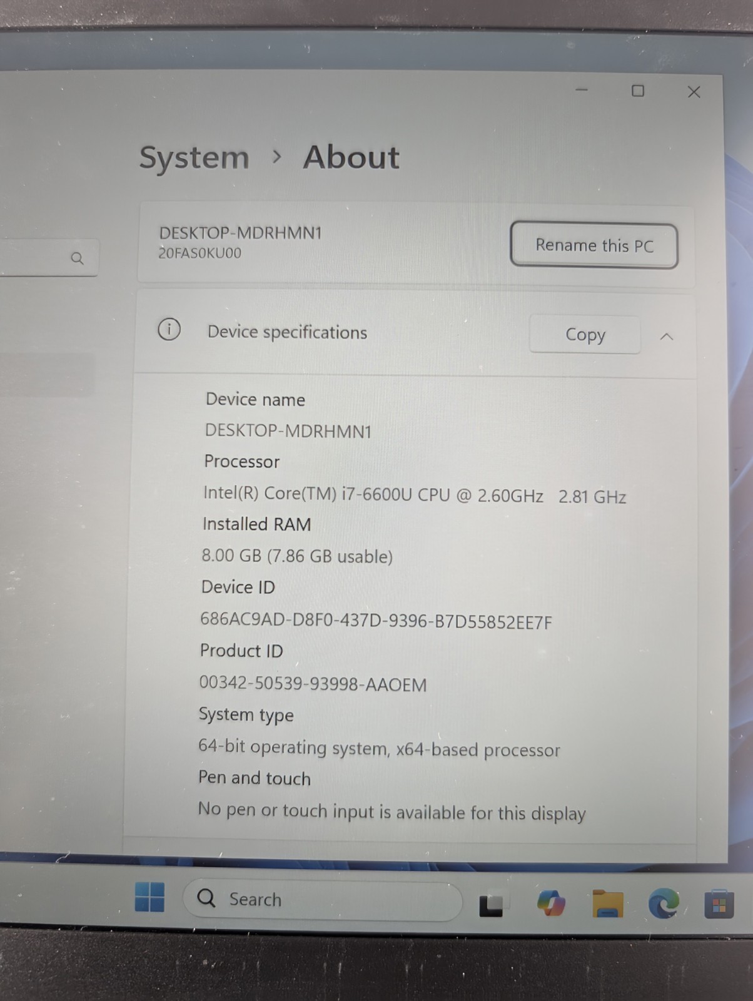Viewport: 753px width, 1001px height.
Task: Click the System type label
Action: (246, 715)
